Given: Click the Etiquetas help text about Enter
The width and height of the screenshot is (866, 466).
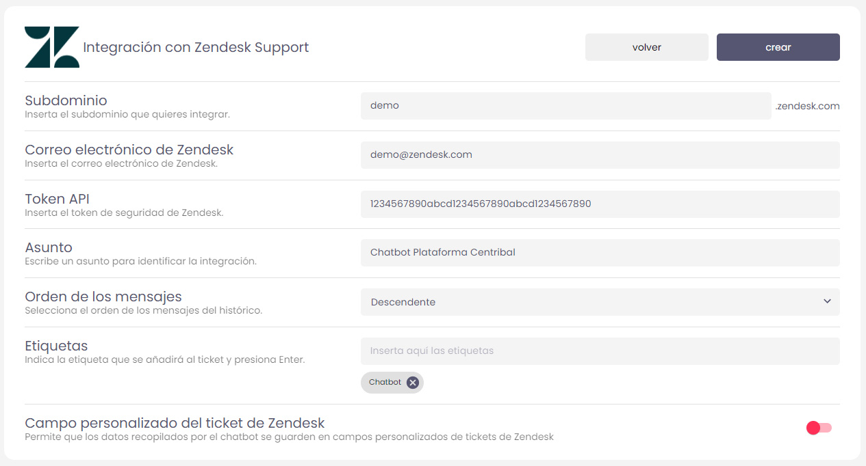Looking at the screenshot, I should (x=164, y=359).
